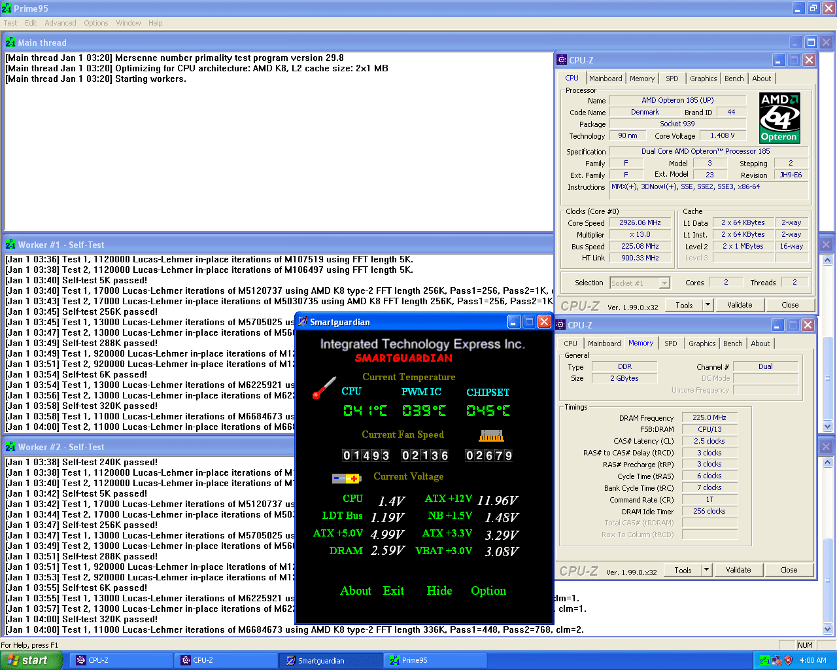Click Close button in lower CPU-Z

(789, 570)
